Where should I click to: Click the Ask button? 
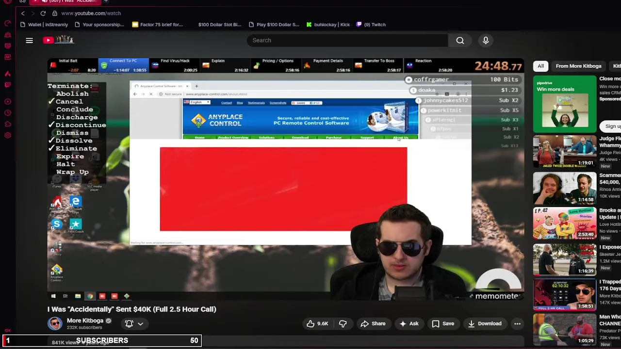(409, 323)
